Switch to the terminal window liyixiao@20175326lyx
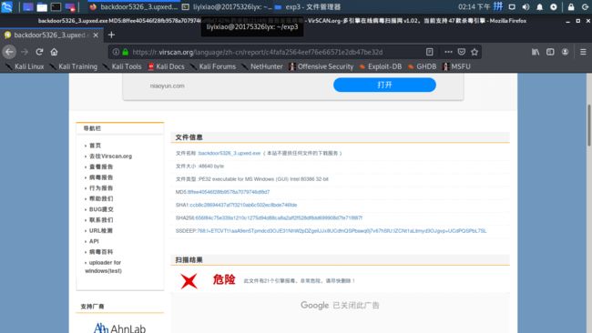This screenshot has width=592, height=333. coord(228,6)
